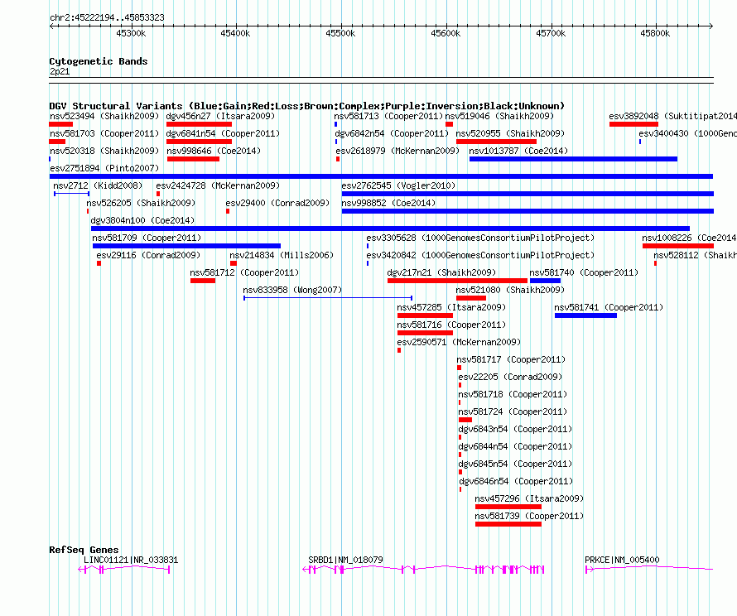
Task: Click the LINC01121 magenta gene structure
Action: pos(124,570)
